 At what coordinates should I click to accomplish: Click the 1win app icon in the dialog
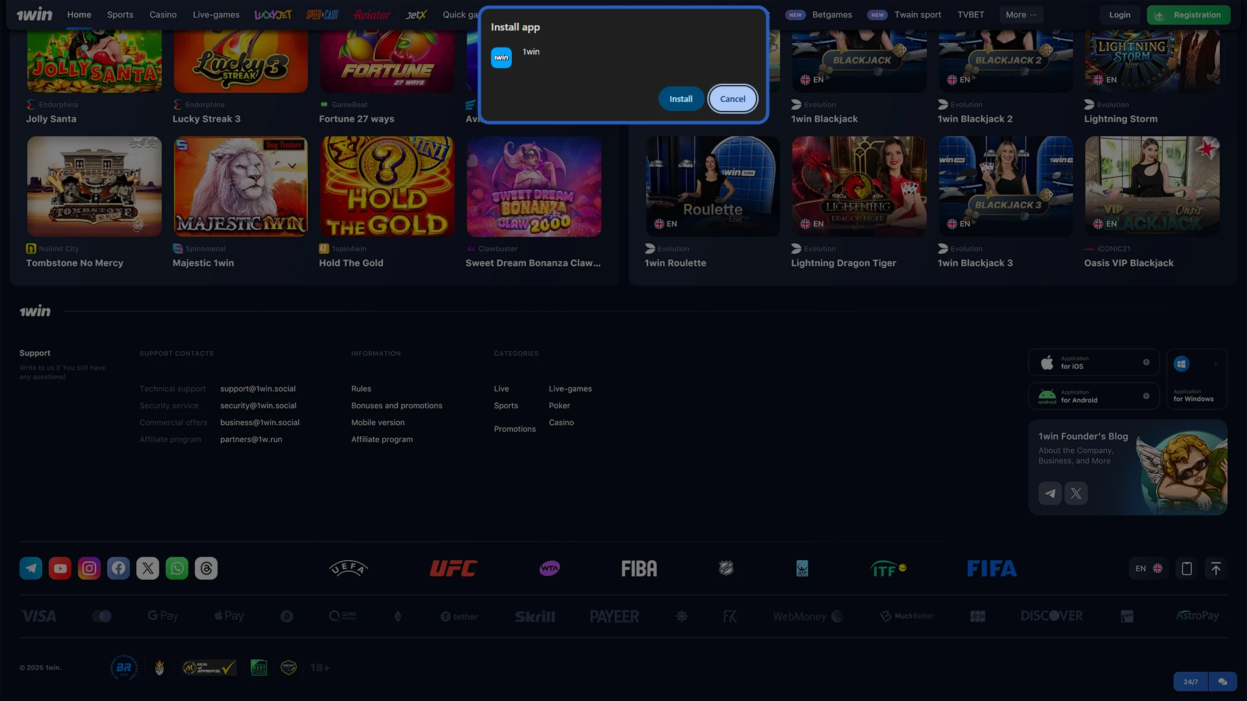point(501,58)
